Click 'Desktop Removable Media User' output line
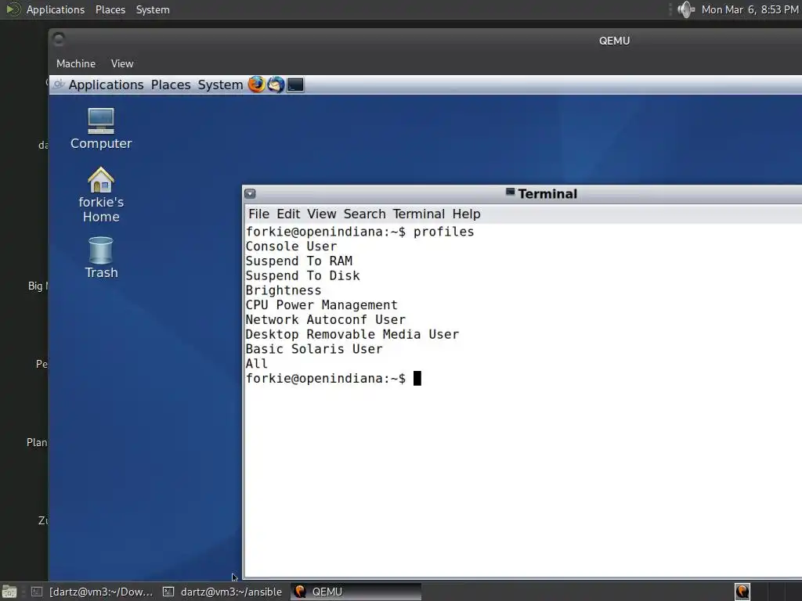The height and width of the screenshot is (601, 802). point(352,334)
